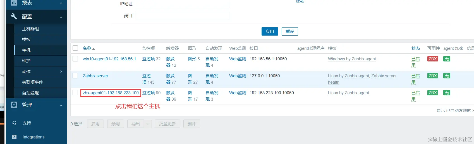Open 图形 27 for Zabbix server

190,79
